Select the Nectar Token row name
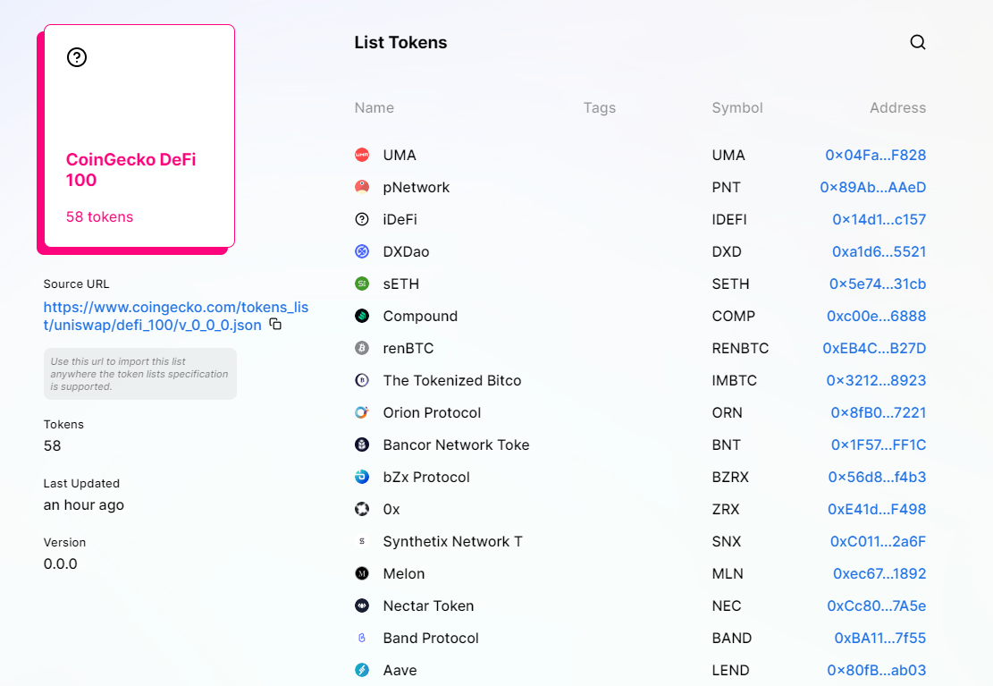993x686 pixels. [x=428, y=606]
